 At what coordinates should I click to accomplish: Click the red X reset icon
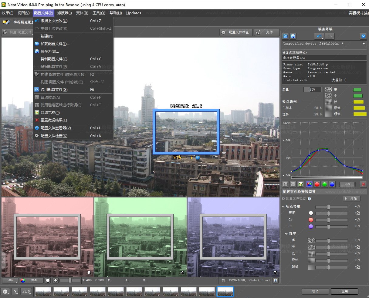point(363,184)
